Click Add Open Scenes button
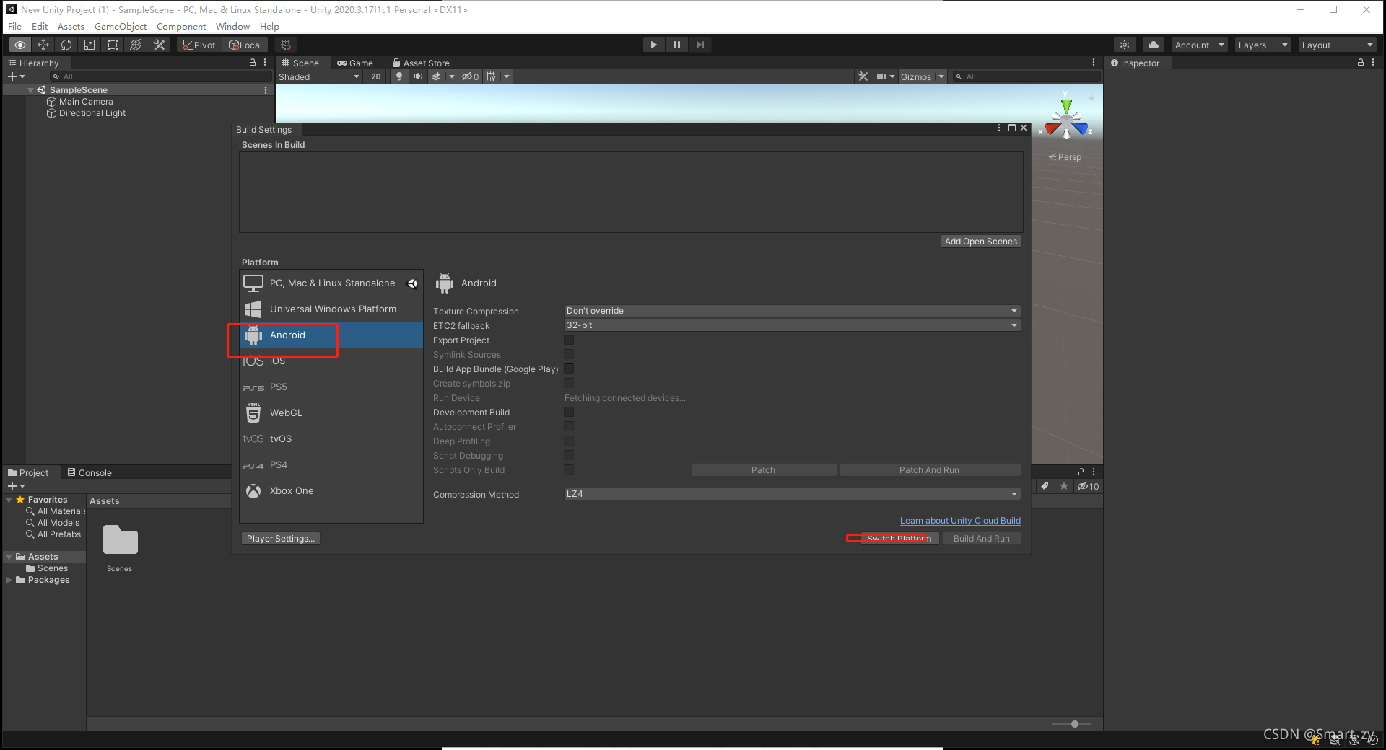The width and height of the screenshot is (1386, 750). point(980,242)
